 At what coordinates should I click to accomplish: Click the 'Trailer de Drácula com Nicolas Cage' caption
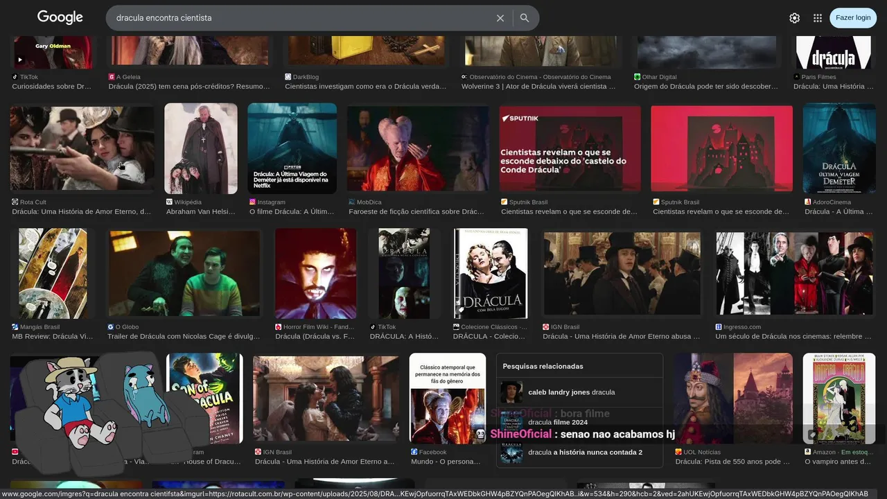[184, 337]
